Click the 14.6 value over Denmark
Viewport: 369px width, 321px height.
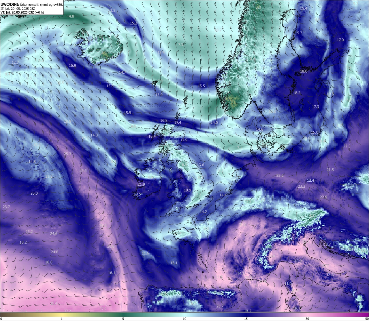click(x=259, y=129)
